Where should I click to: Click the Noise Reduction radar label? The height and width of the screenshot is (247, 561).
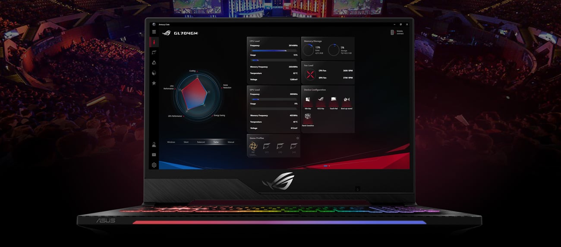[227, 86]
